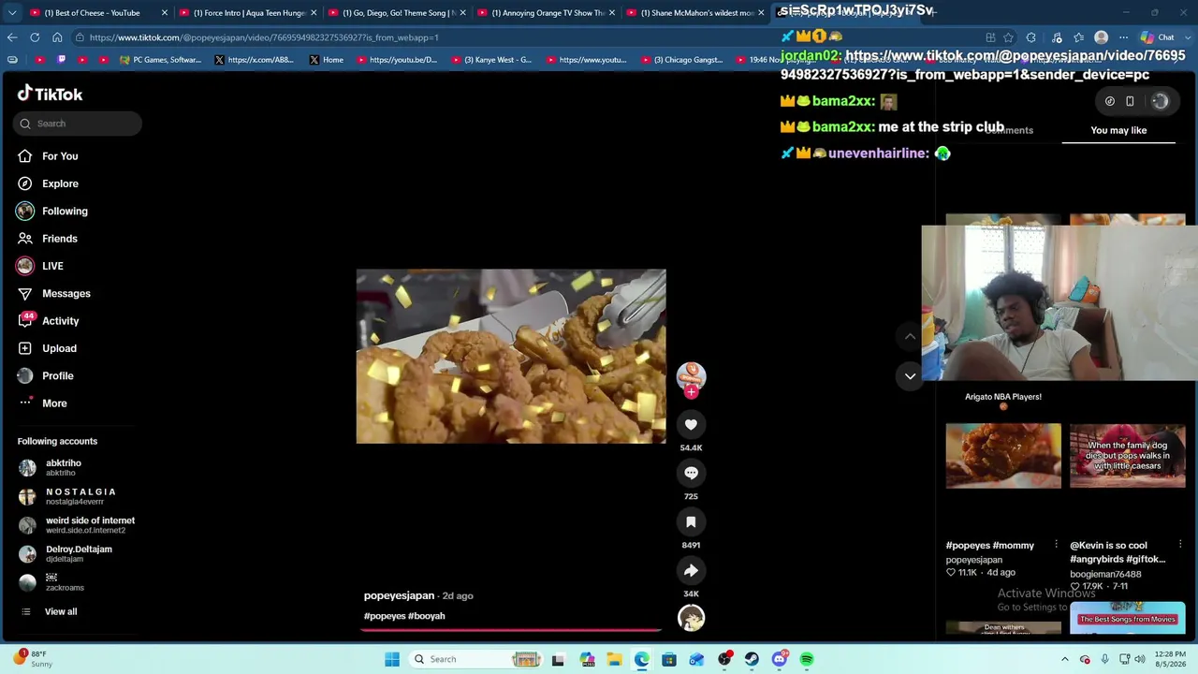
Task: Open comments with the speech bubble icon
Action: [691, 473]
